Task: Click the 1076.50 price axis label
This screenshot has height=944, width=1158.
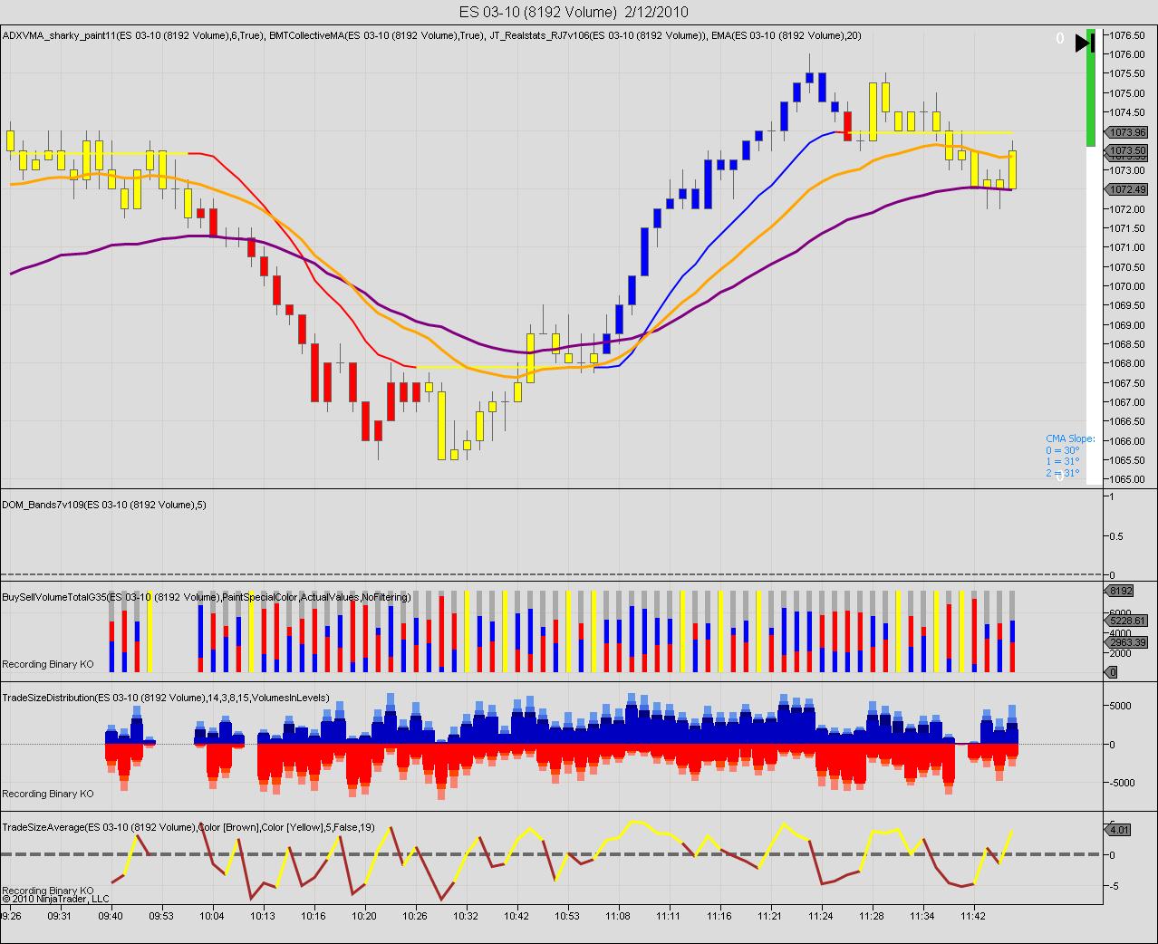Action: 1126,35
